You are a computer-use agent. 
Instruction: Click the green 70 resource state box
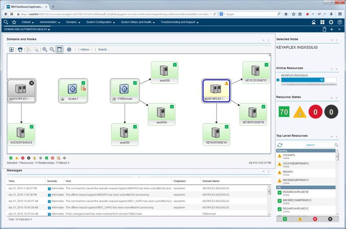coord(284,112)
